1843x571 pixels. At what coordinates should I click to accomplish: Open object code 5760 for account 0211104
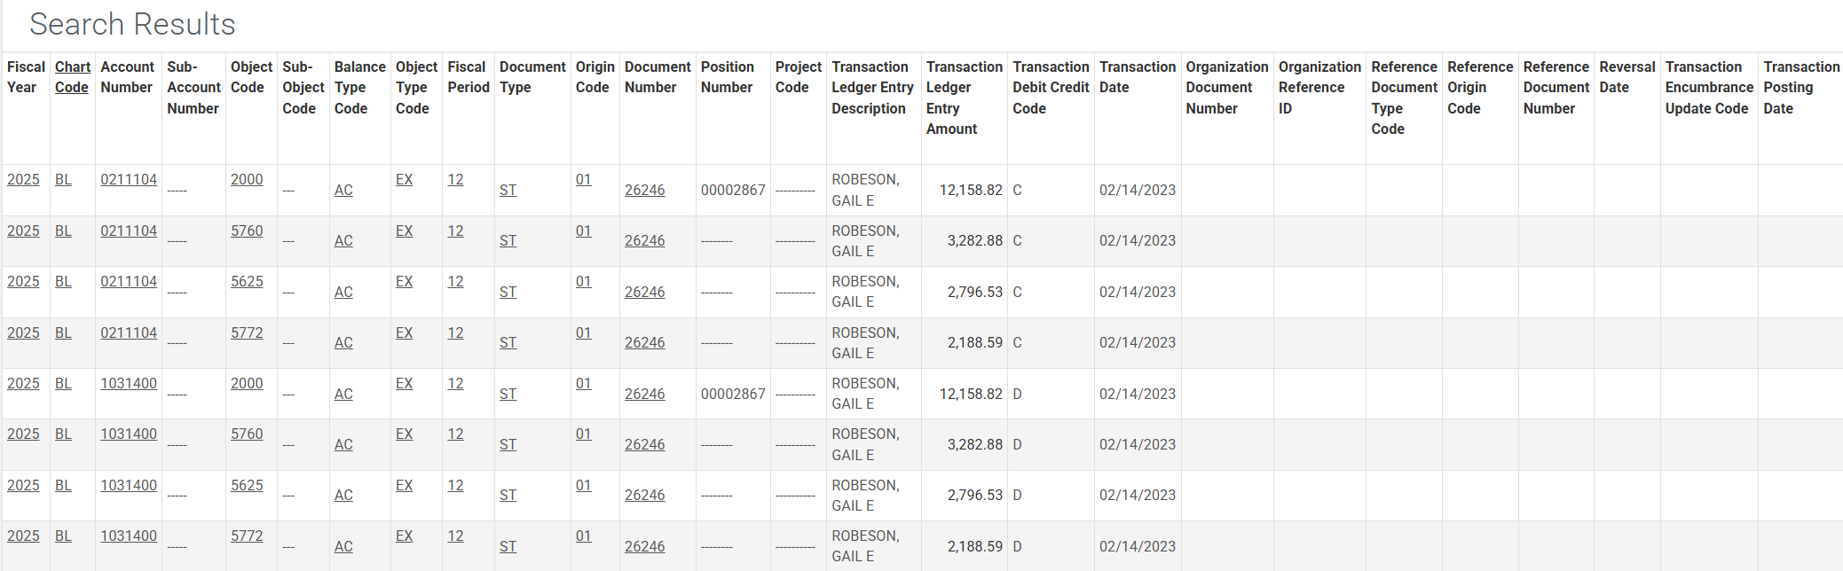(247, 231)
